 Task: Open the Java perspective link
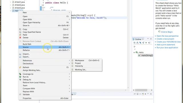tap(168, 36)
